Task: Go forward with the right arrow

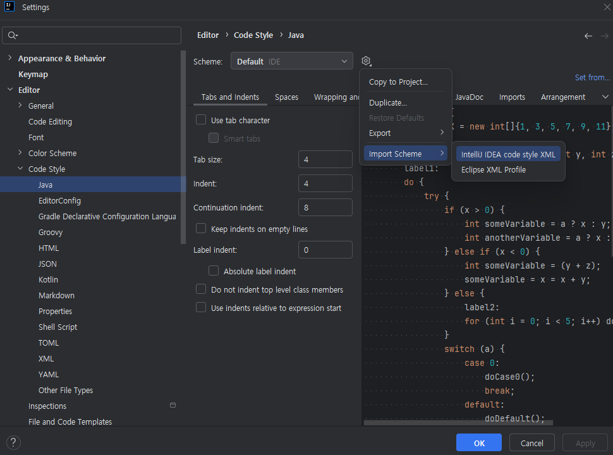Action: tap(604, 36)
